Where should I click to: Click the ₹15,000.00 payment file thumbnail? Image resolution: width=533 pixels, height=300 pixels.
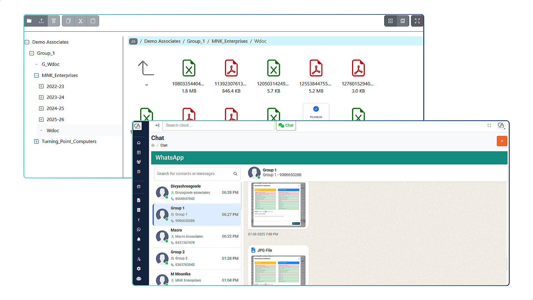coord(316,112)
